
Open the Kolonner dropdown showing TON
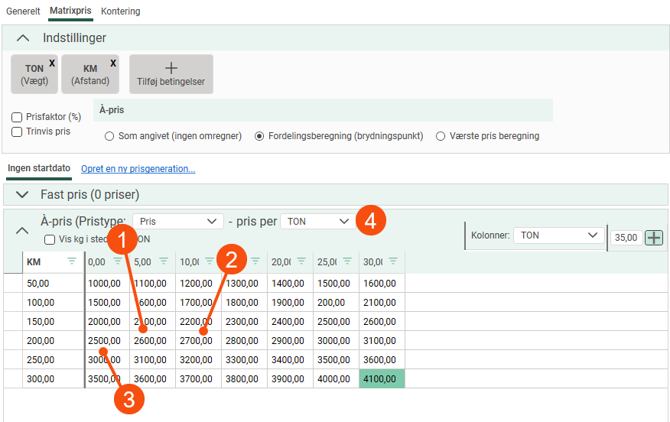tap(558, 235)
